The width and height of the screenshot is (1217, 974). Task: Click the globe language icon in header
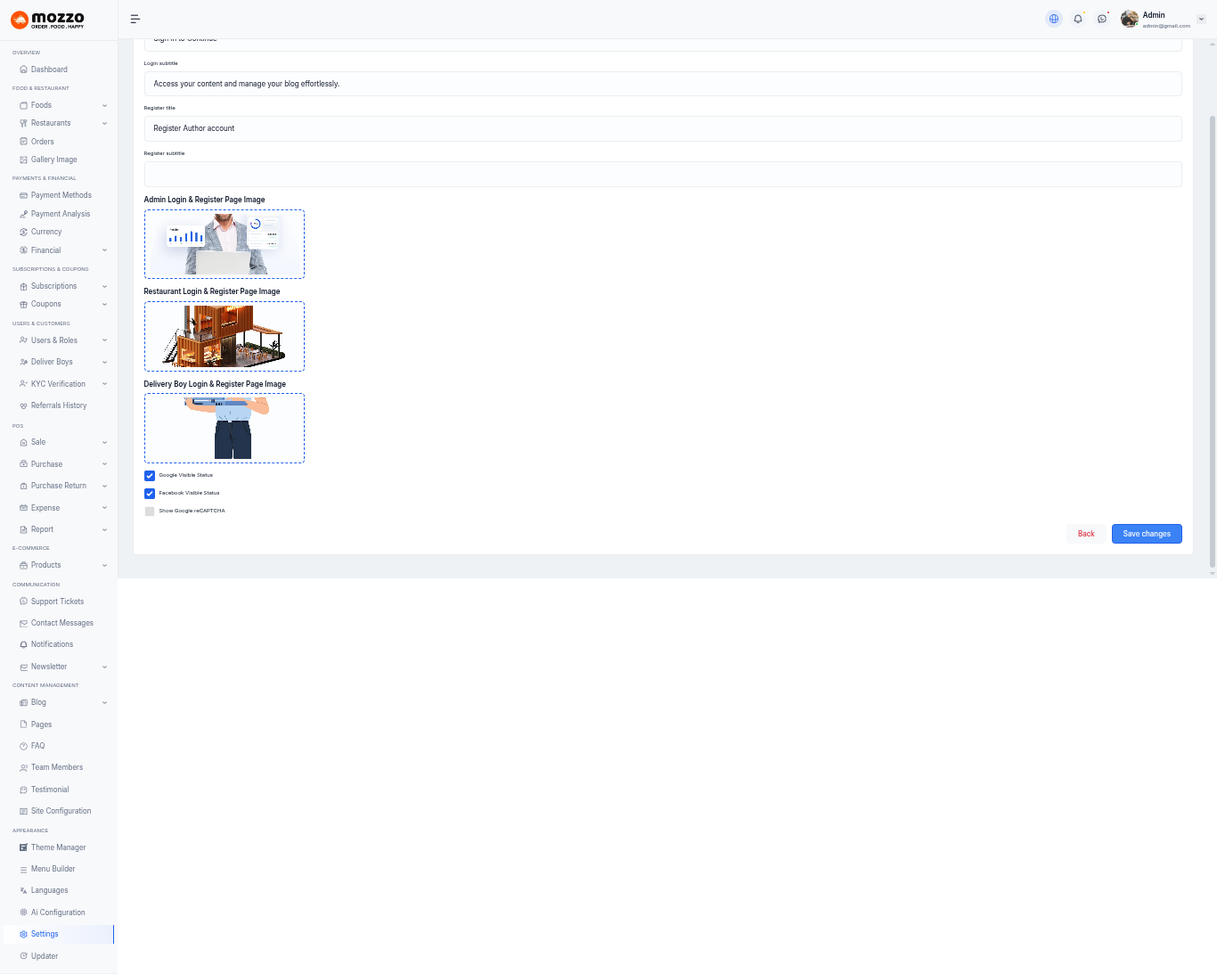click(1054, 19)
